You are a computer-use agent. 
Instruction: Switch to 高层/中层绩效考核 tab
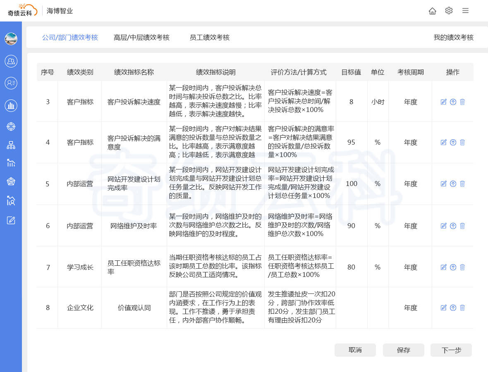click(x=141, y=38)
